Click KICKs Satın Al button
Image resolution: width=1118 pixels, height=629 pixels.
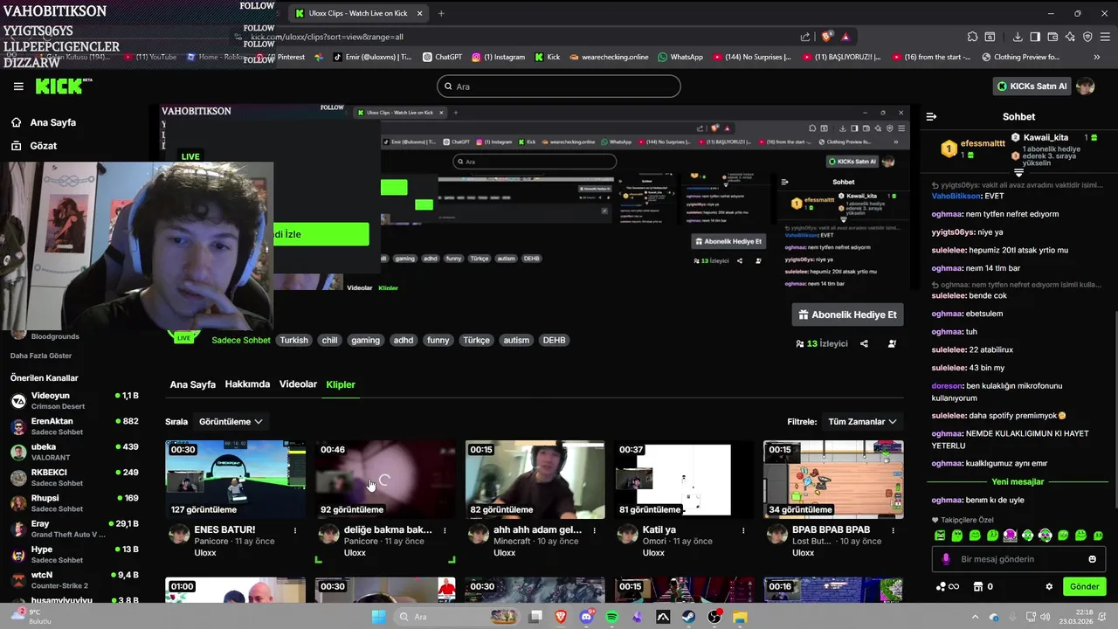tap(1033, 86)
